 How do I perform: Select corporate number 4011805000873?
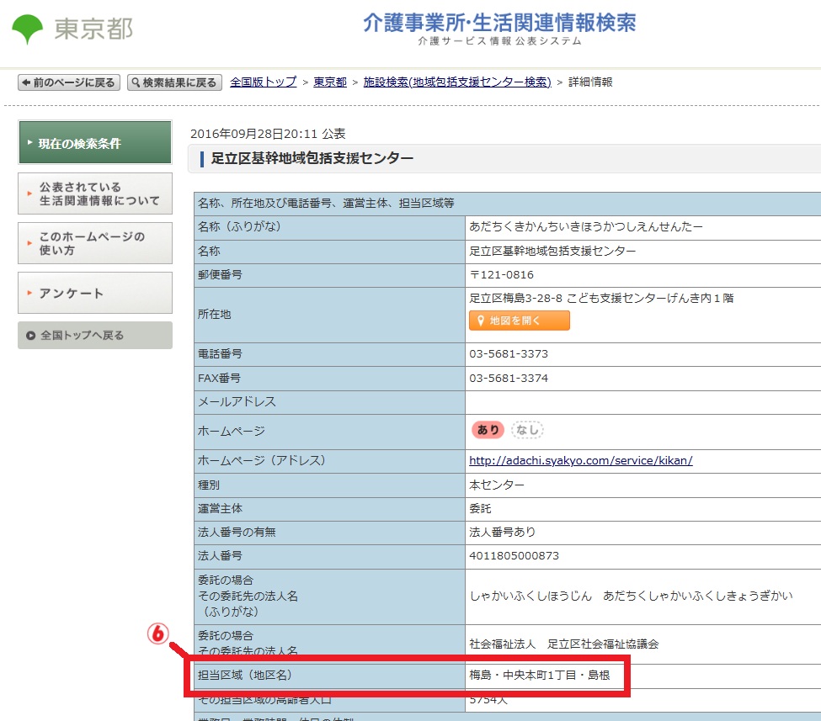(x=514, y=555)
